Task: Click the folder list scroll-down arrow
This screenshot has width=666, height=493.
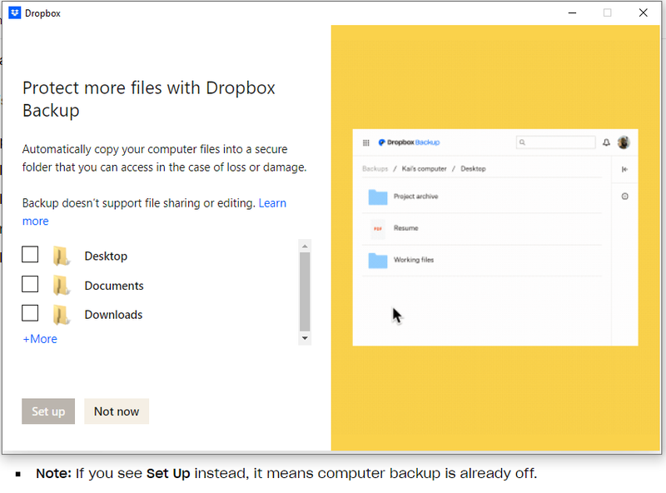Action: click(x=305, y=338)
